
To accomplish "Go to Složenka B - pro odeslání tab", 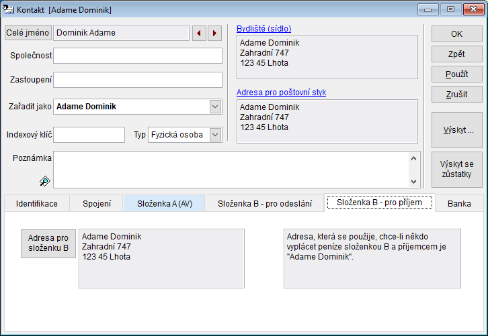I will 265,204.
